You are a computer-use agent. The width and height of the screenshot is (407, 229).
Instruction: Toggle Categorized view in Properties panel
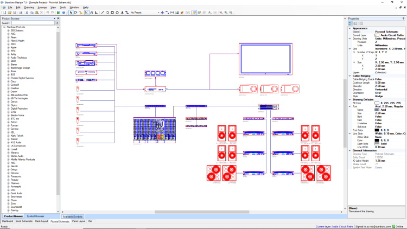(x=351, y=23)
